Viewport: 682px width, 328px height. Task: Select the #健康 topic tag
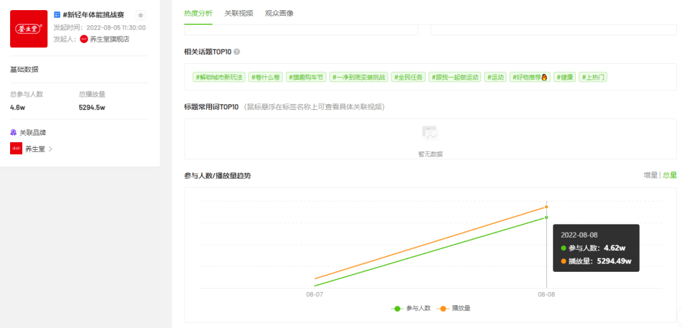[x=565, y=78]
